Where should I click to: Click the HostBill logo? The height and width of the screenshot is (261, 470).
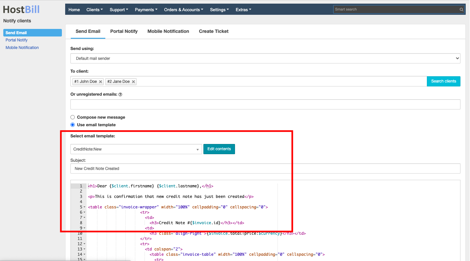click(21, 9)
